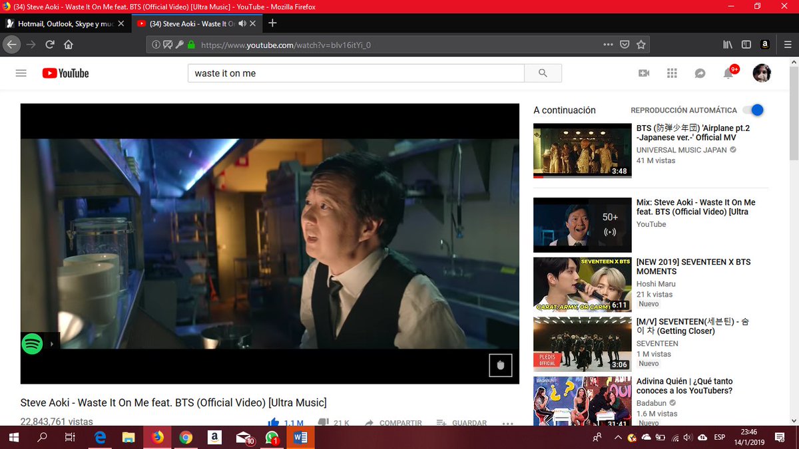Open the Adivina Quién video thumbnail
The width and height of the screenshot is (799, 449).
coord(583,400)
